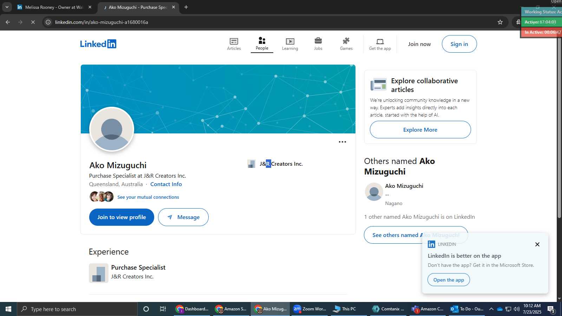
Task: Open Cortana circle icon on taskbar
Action: click(146, 309)
